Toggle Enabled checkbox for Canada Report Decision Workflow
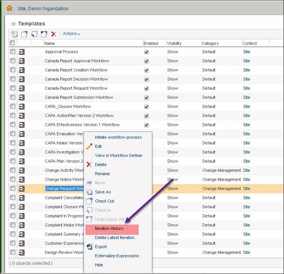284x274 pixels. tap(147, 79)
